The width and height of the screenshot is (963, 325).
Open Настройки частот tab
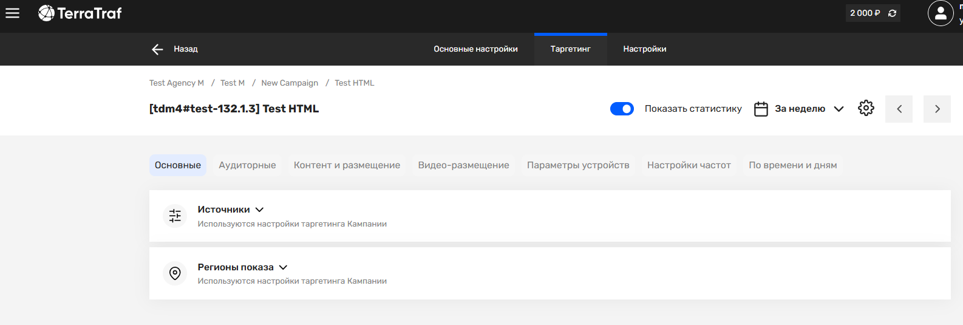689,165
